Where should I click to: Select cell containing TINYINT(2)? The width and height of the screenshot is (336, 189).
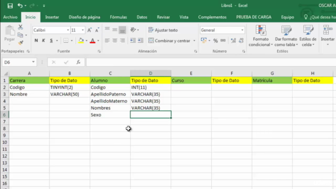[70, 87]
